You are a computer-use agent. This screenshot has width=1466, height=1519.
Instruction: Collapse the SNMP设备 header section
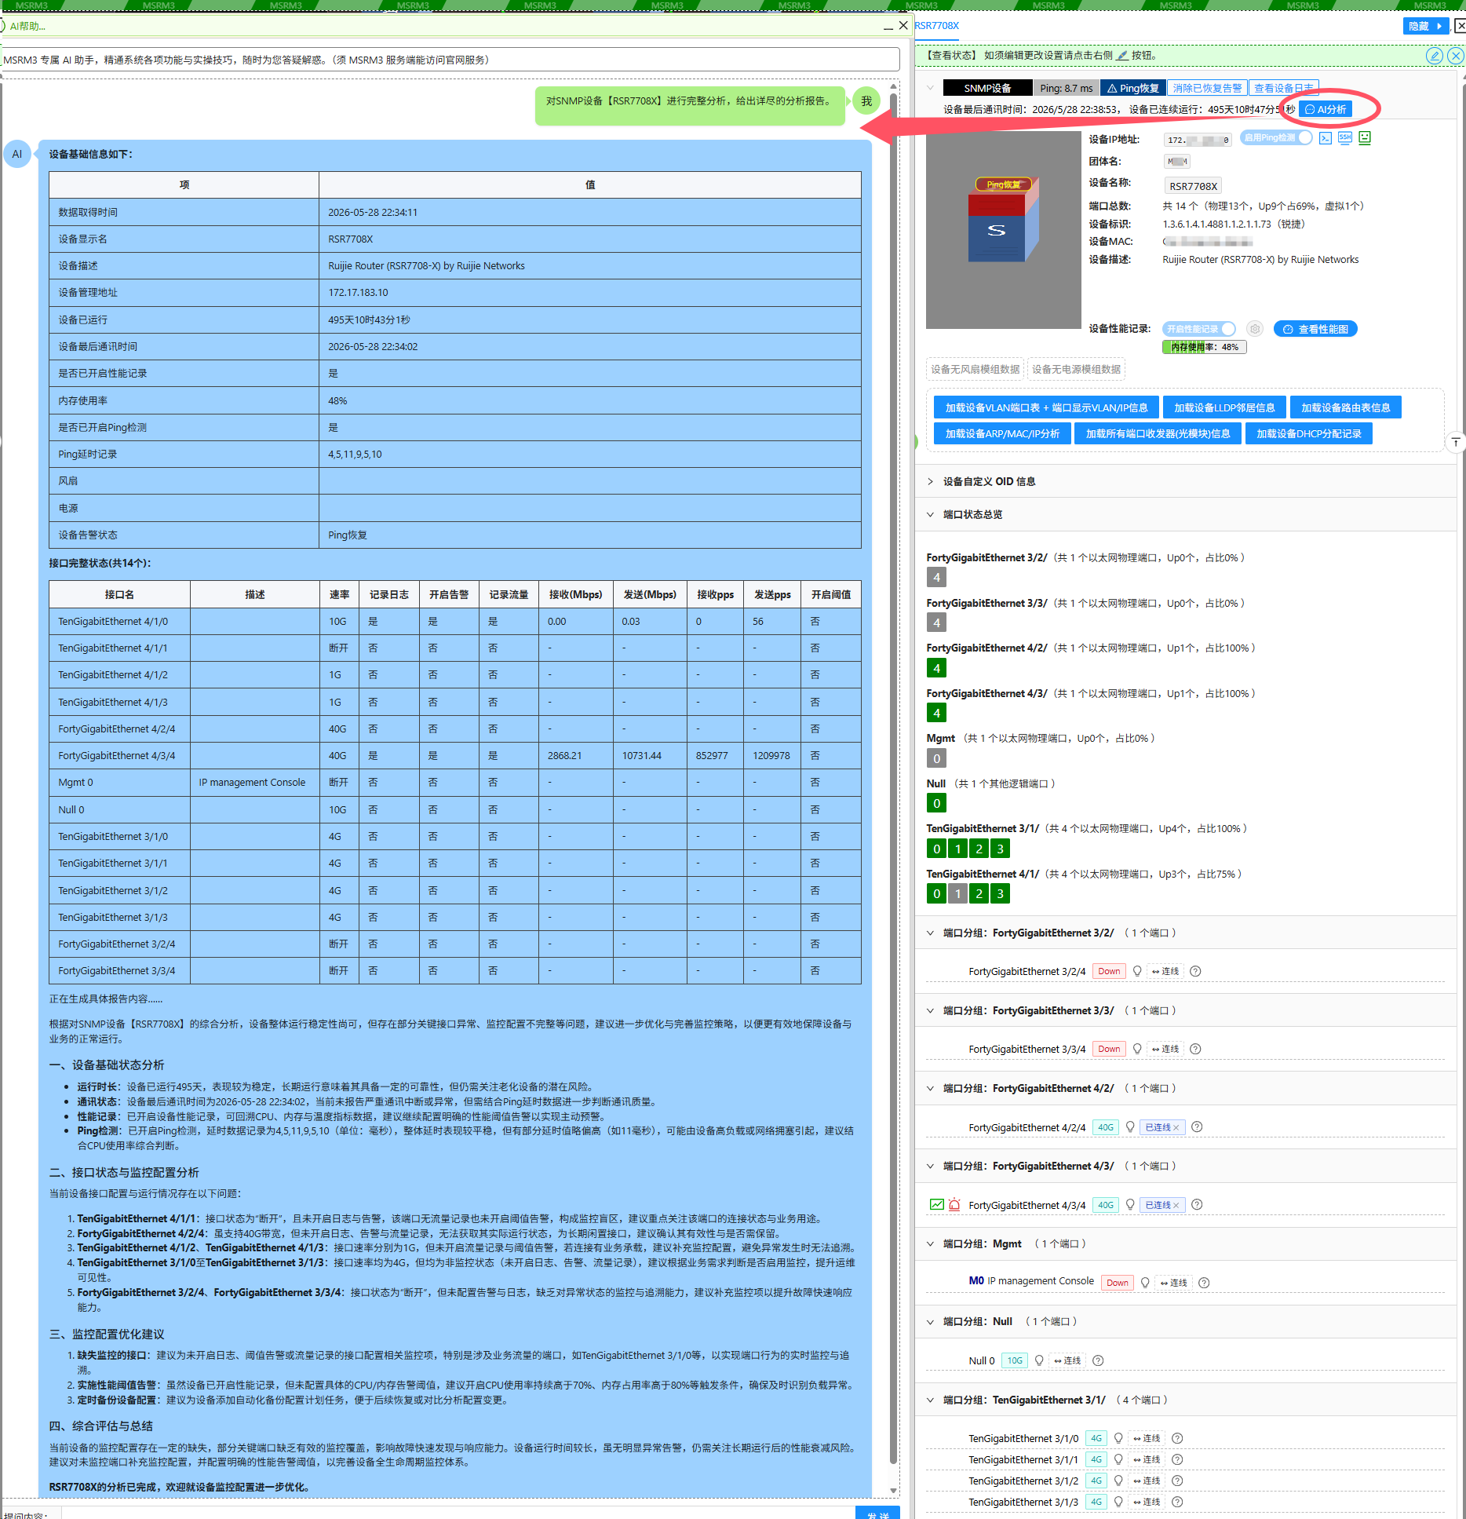tap(930, 88)
